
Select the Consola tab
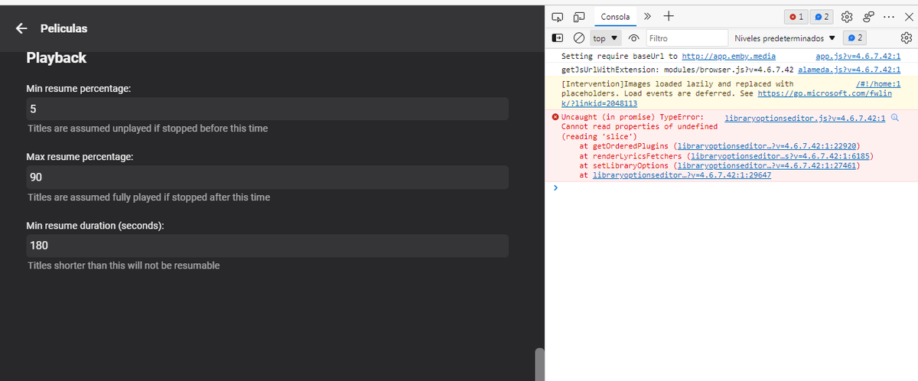(x=615, y=17)
